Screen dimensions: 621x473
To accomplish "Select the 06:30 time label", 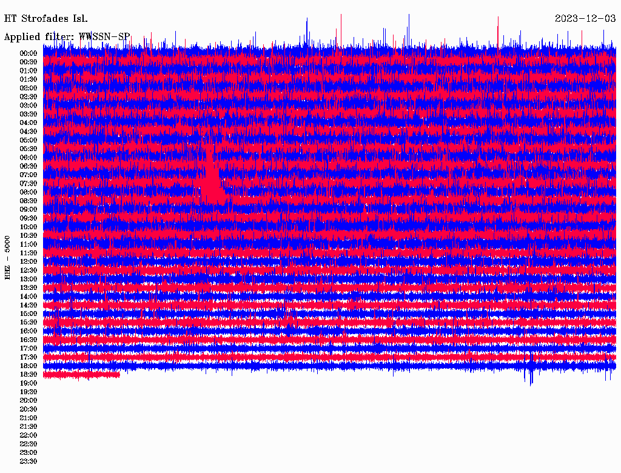I will [x=29, y=166].
